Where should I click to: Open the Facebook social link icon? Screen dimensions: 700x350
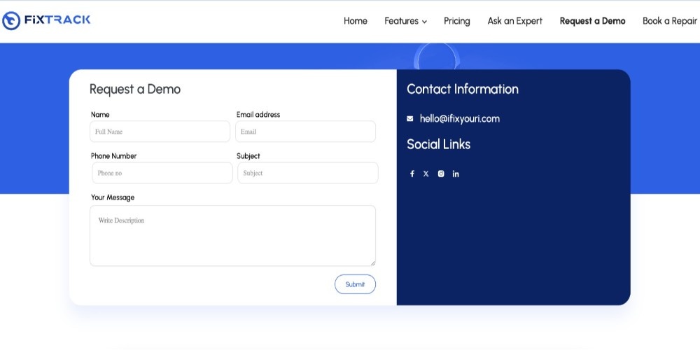(412, 174)
